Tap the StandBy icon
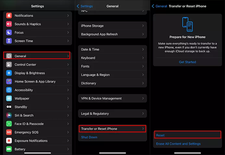 (x=9, y=107)
